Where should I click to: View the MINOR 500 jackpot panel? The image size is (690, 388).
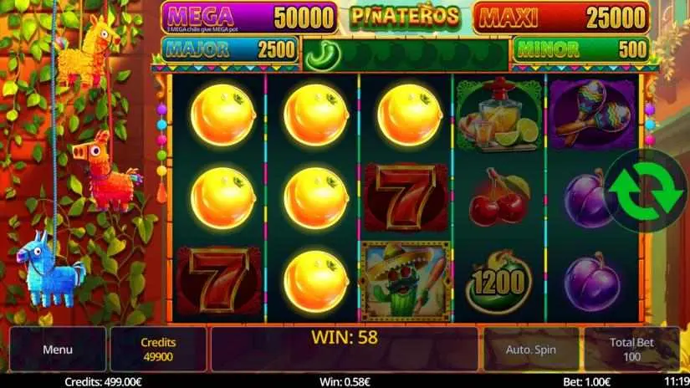[x=581, y=49]
